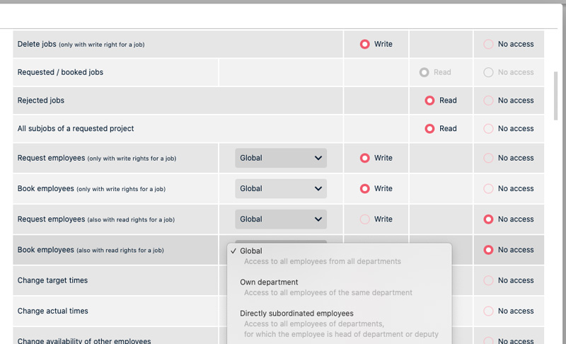The image size is (566, 344).
Task: Choose No access for Delete jobs
Action: (x=488, y=44)
